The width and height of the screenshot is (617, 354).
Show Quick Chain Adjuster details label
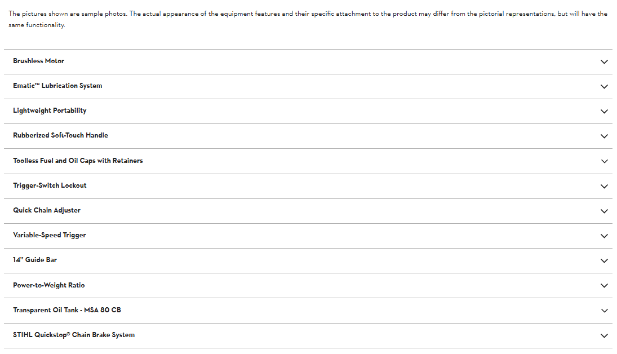(x=47, y=210)
